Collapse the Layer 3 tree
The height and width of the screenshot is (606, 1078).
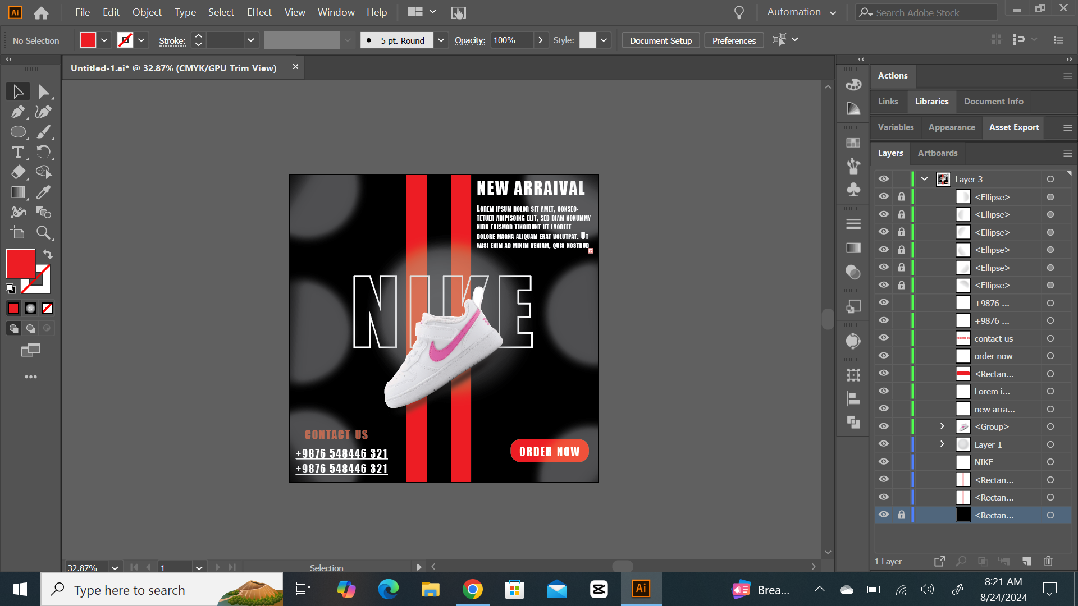click(925, 179)
